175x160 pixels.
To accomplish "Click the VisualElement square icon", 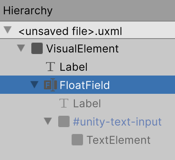I will click(x=37, y=48).
